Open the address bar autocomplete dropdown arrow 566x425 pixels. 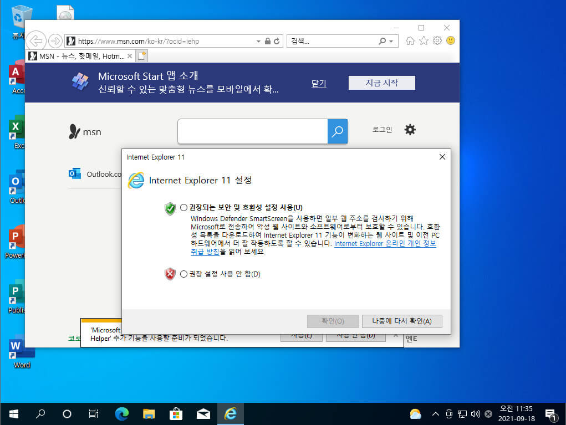pos(258,42)
